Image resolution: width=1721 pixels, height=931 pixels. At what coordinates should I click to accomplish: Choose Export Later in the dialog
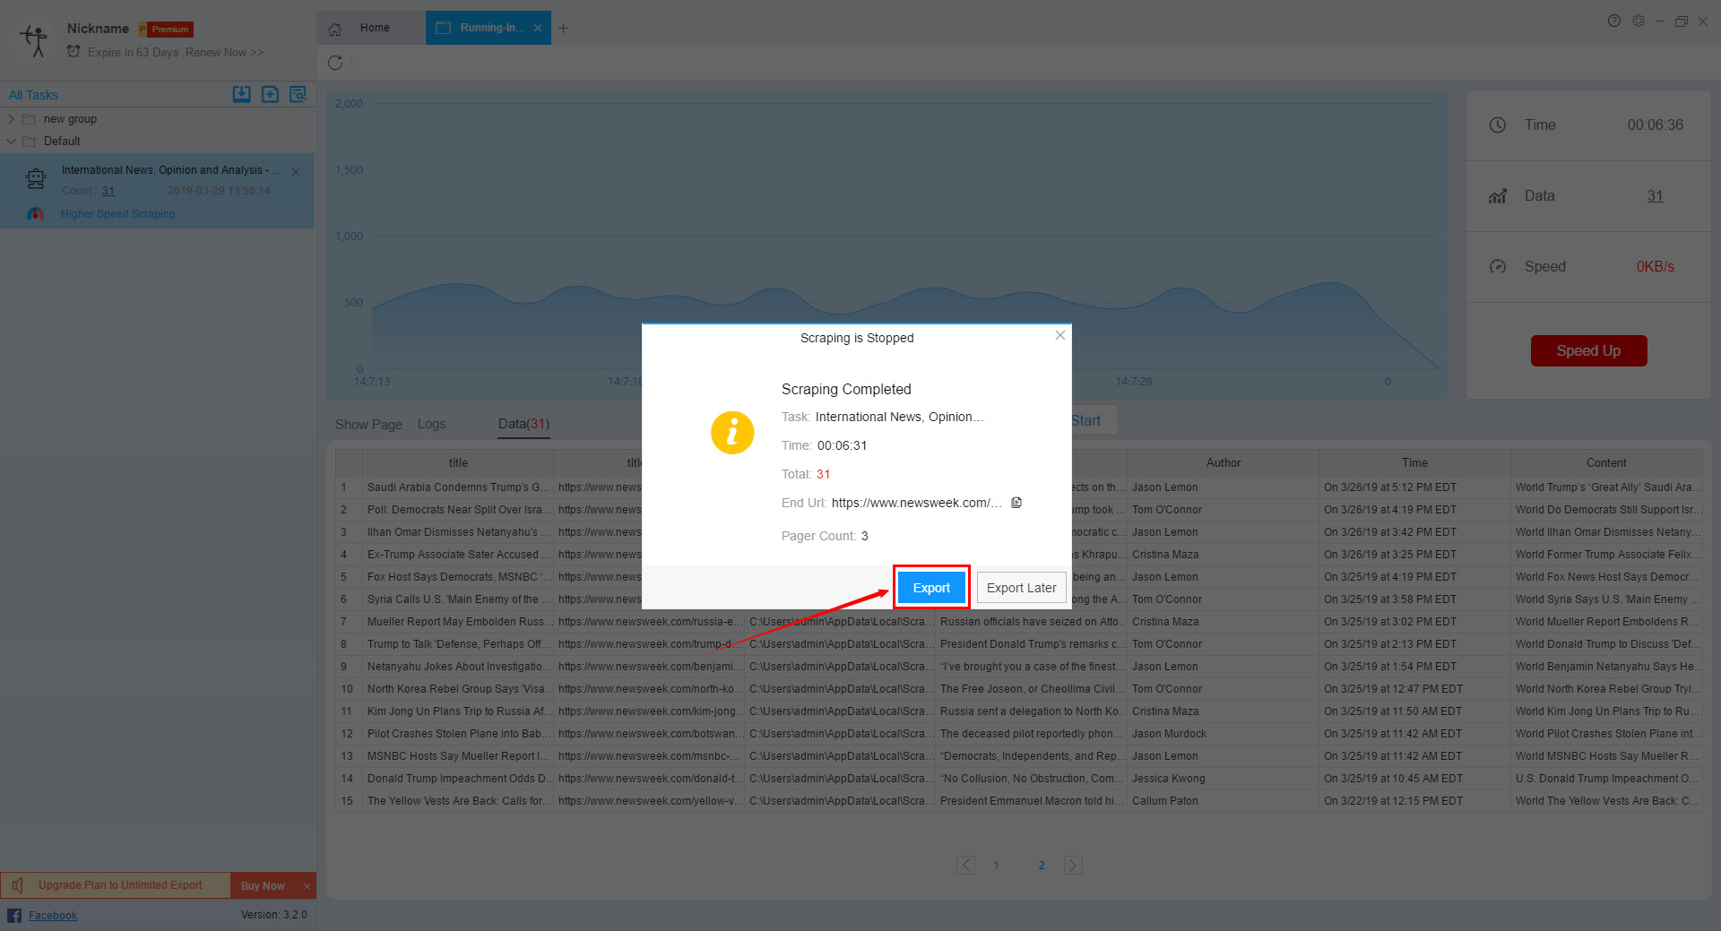click(x=1021, y=588)
